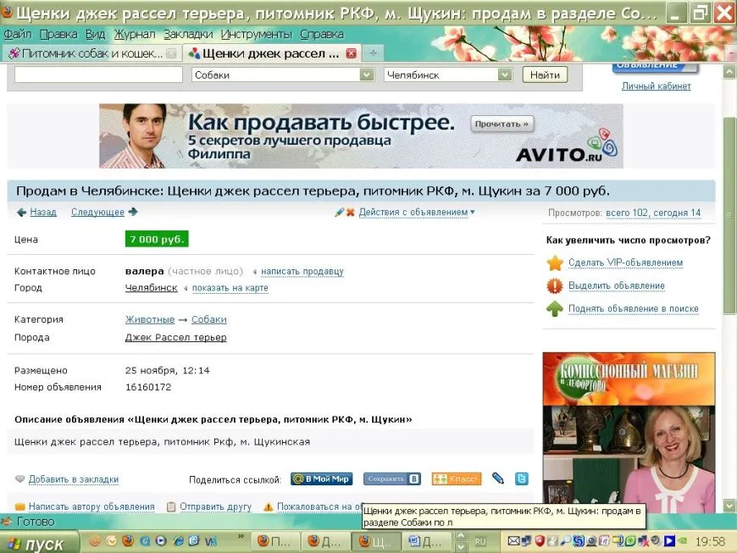The width and height of the screenshot is (737, 553).
Task: Click the Windows Пуск start button
Action: click(38, 543)
